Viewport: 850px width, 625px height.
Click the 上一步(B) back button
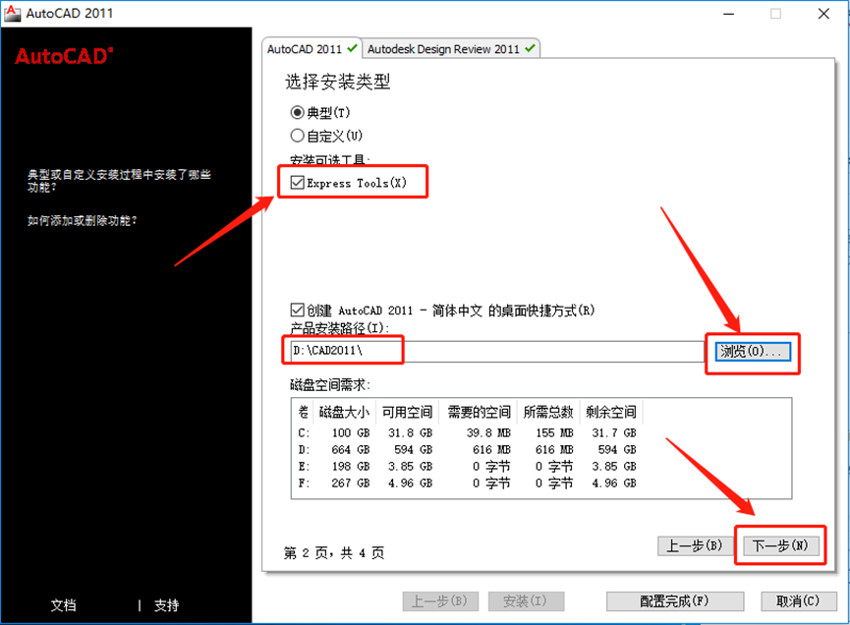coord(694,545)
